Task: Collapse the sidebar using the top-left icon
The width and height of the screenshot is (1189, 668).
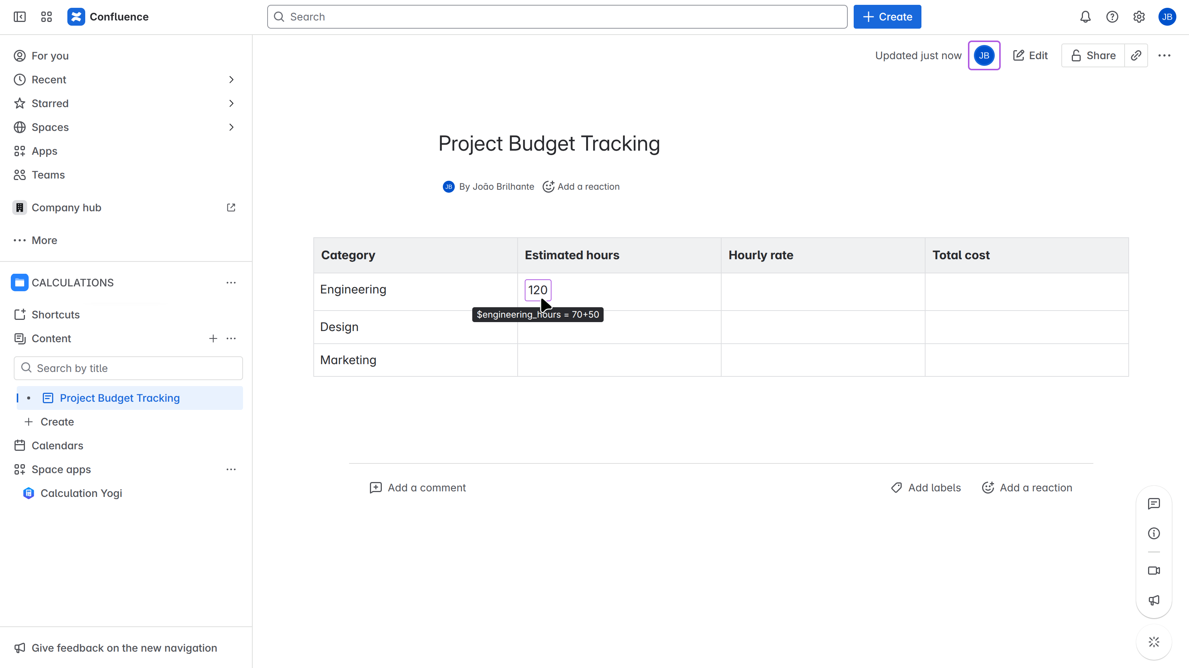Action: click(x=19, y=17)
